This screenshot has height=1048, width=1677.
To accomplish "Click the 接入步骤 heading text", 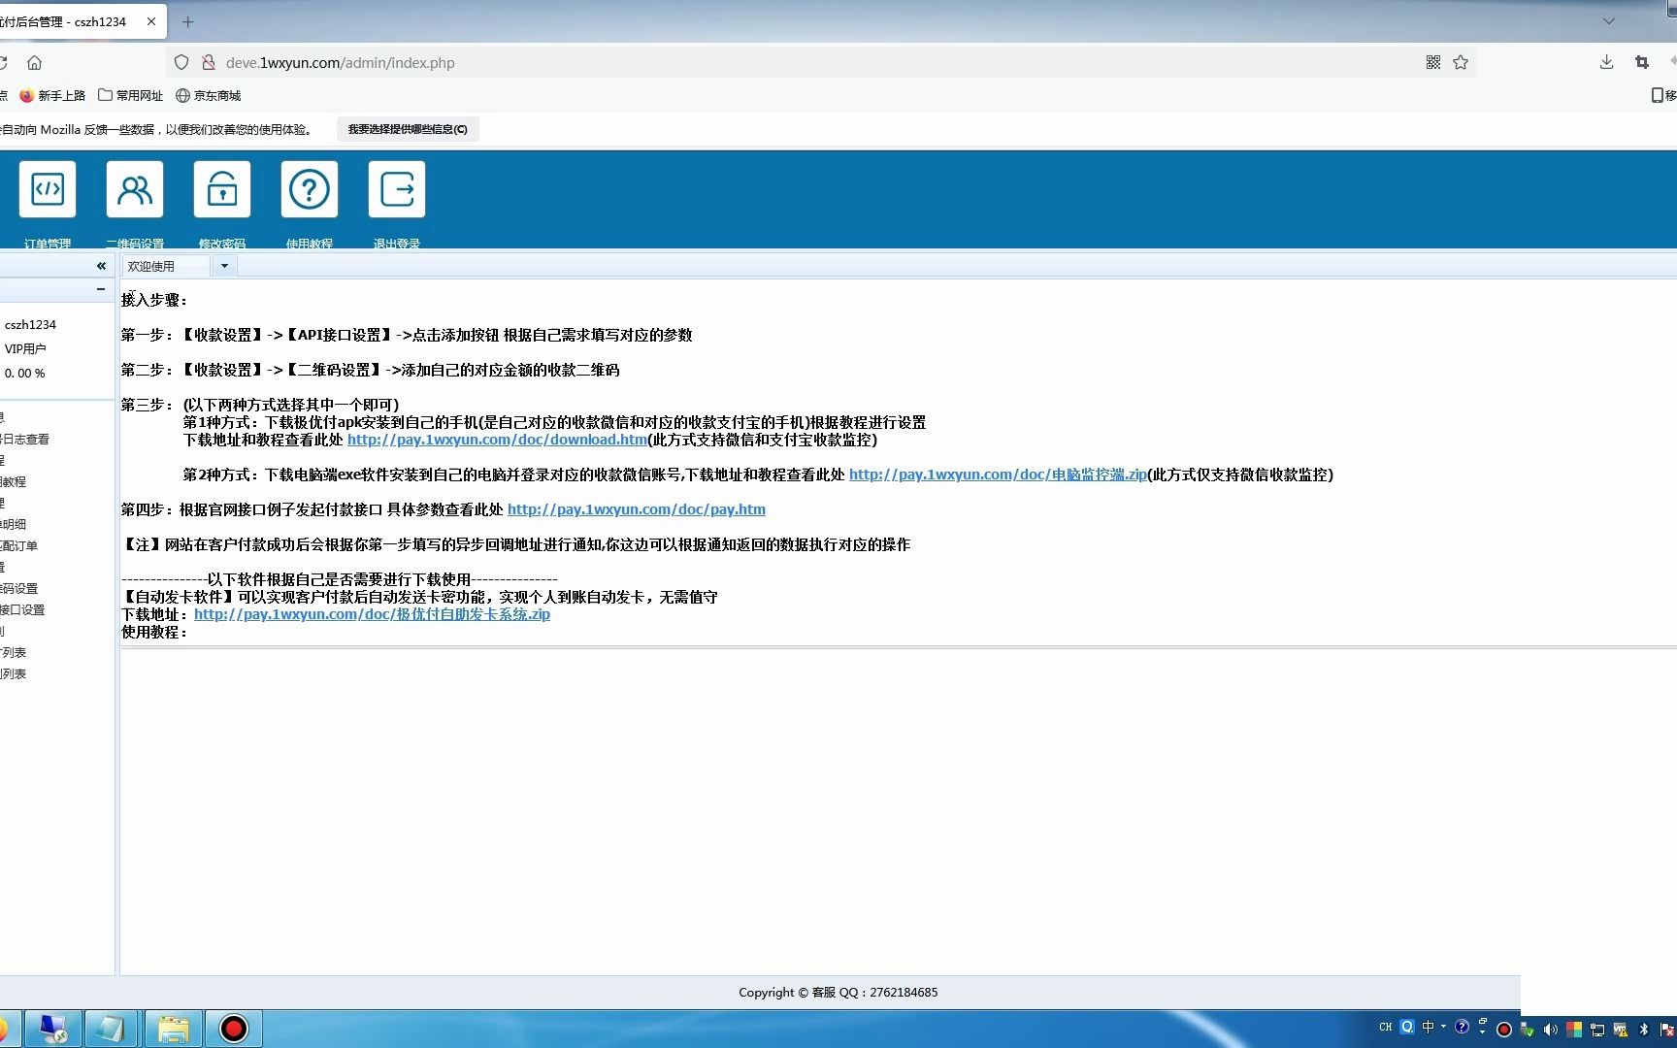I will pyautogui.click(x=153, y=300).
